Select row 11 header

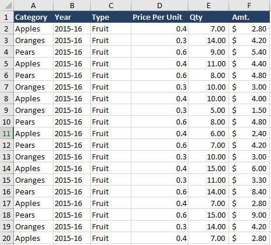[6, 133]
